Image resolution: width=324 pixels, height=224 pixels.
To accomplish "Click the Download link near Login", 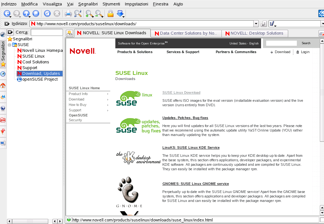I will coord(280,52).
